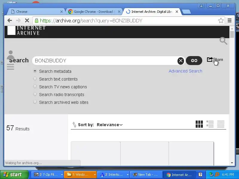Click the scrollbar down arrow

[232, 163]
